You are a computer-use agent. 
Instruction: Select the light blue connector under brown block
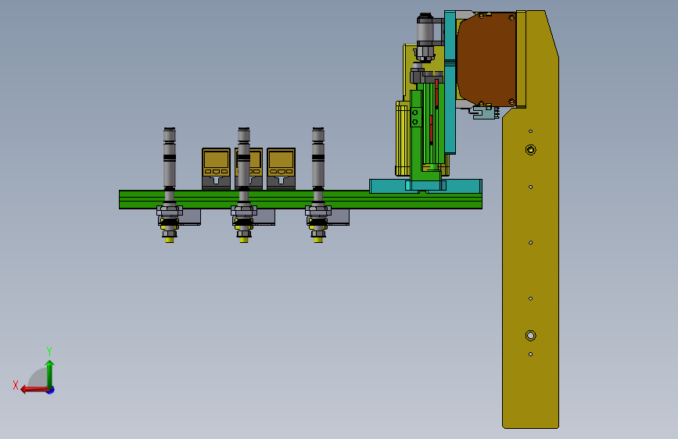point(483,112)
